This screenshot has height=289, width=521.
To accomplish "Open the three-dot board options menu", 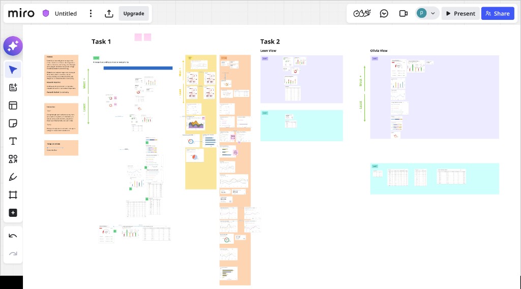I will (91, 13).
